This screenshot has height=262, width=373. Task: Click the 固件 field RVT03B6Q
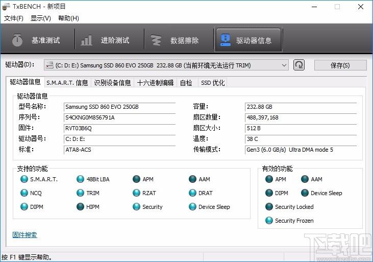coord(119,128)
